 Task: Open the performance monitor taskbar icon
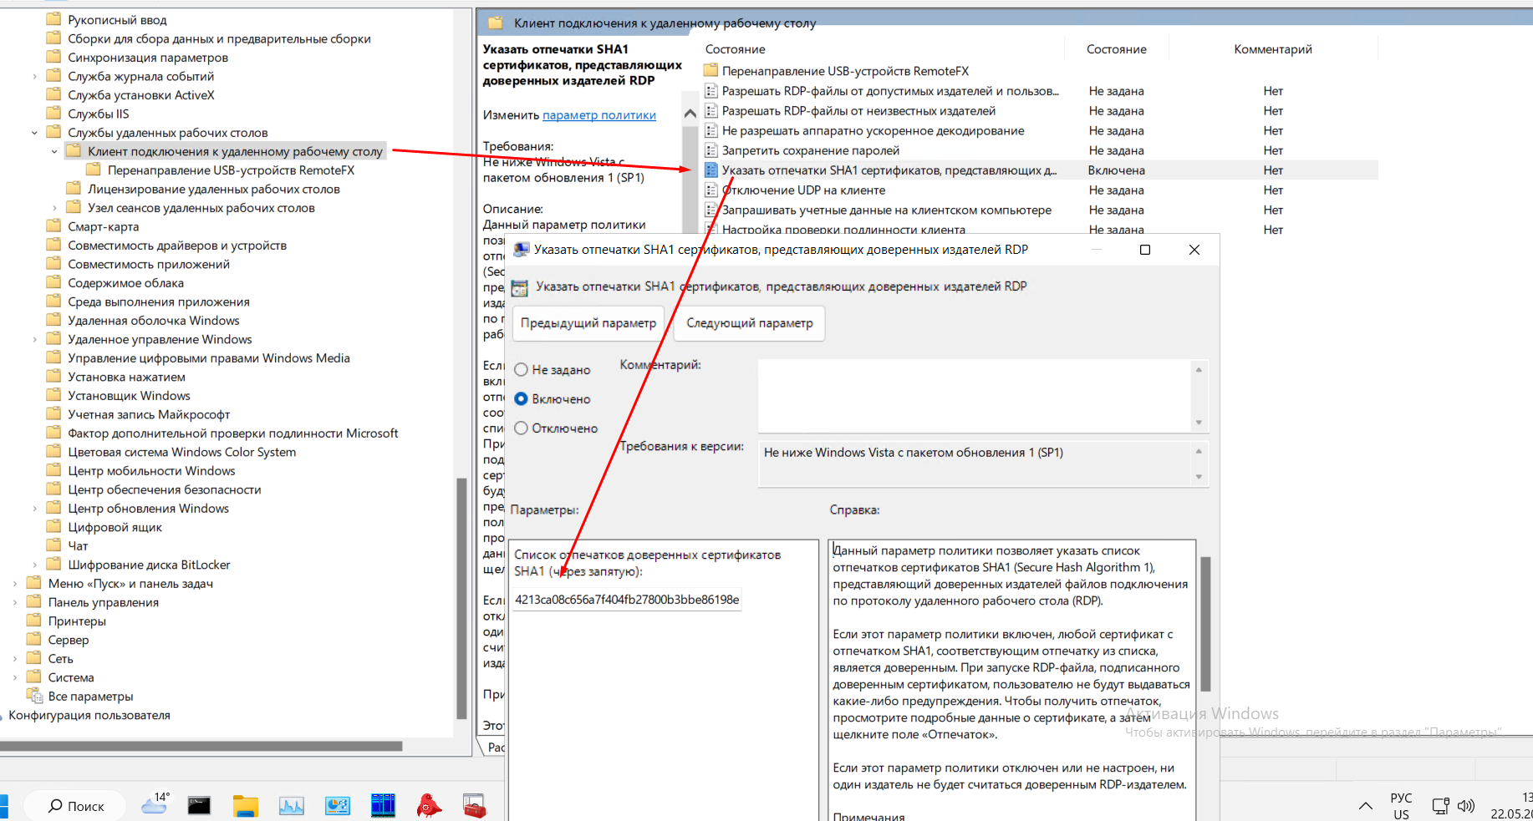tap(292, 805)
